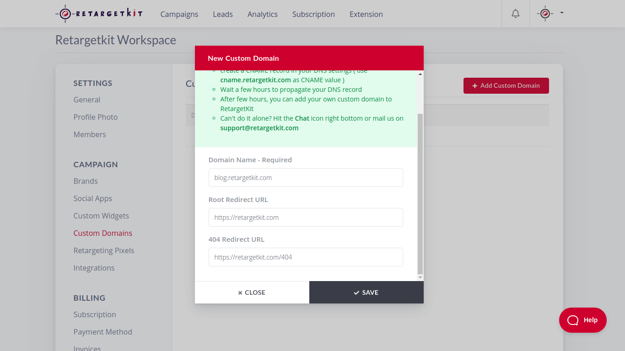The height and width of the screenshot is (351, 625).
Task: Open the profile avatar menu
Action: [x=550, y=14]
